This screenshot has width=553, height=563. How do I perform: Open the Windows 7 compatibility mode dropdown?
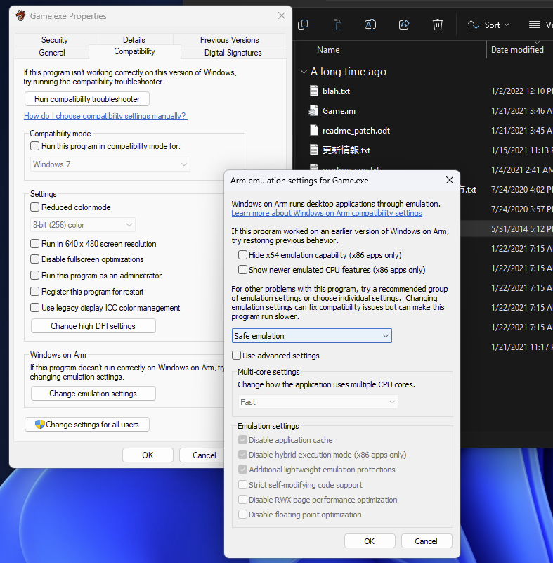click(x=110, y=164)
